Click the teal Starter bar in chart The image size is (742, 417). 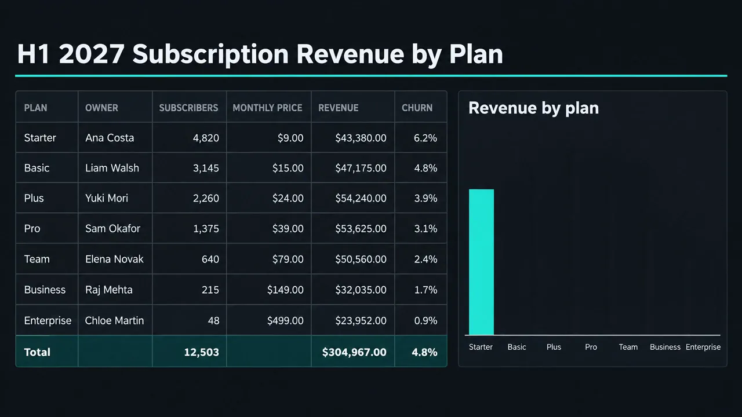(481, 262)
